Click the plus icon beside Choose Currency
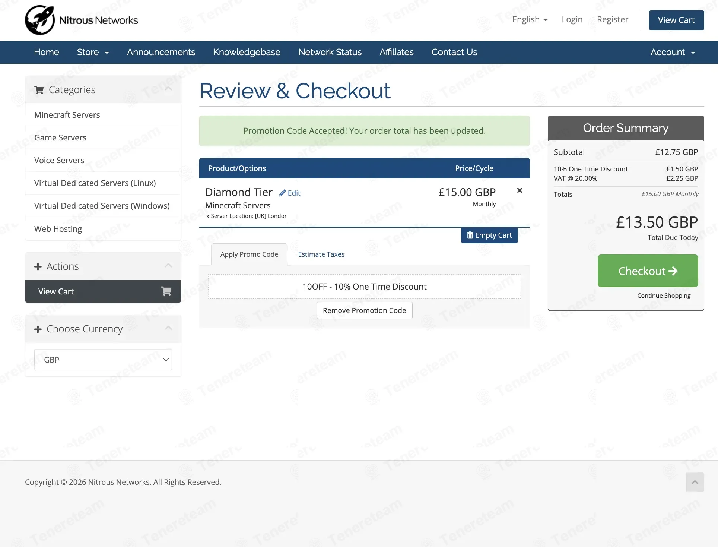Viewport: 718px width, 547px height. click(x=38, y=329)
